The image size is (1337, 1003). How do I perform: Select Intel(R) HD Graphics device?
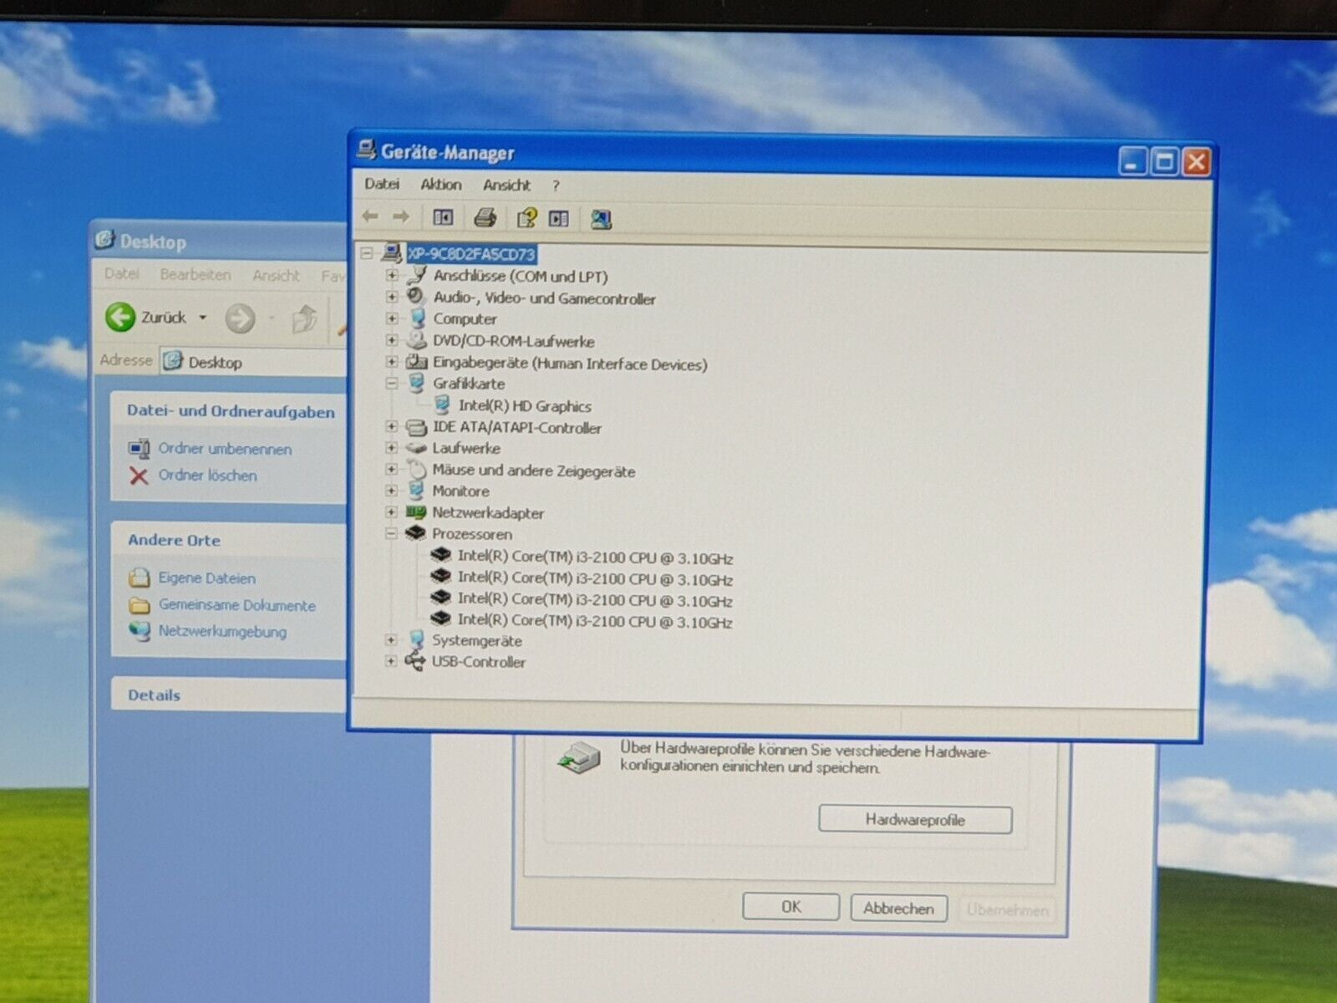[x=524, y=406]
